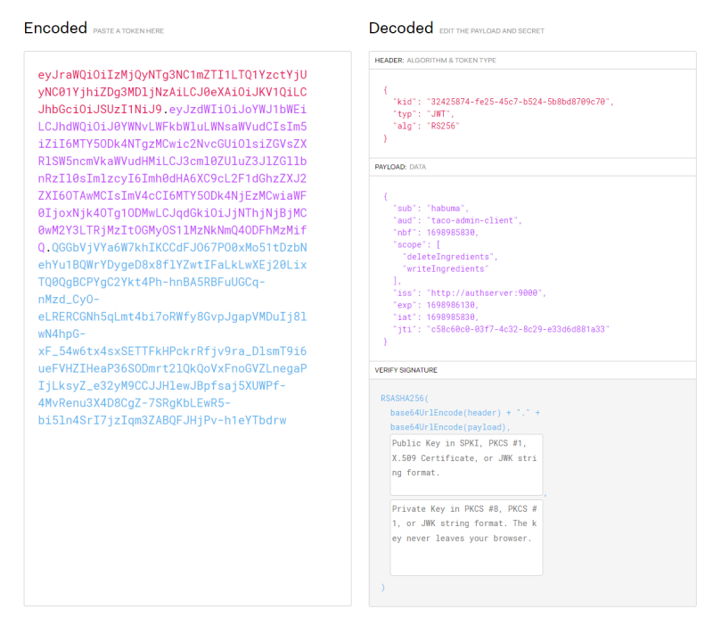713x626 pixels.
Task: Click the Private Key input box
Action: (466, 537)
